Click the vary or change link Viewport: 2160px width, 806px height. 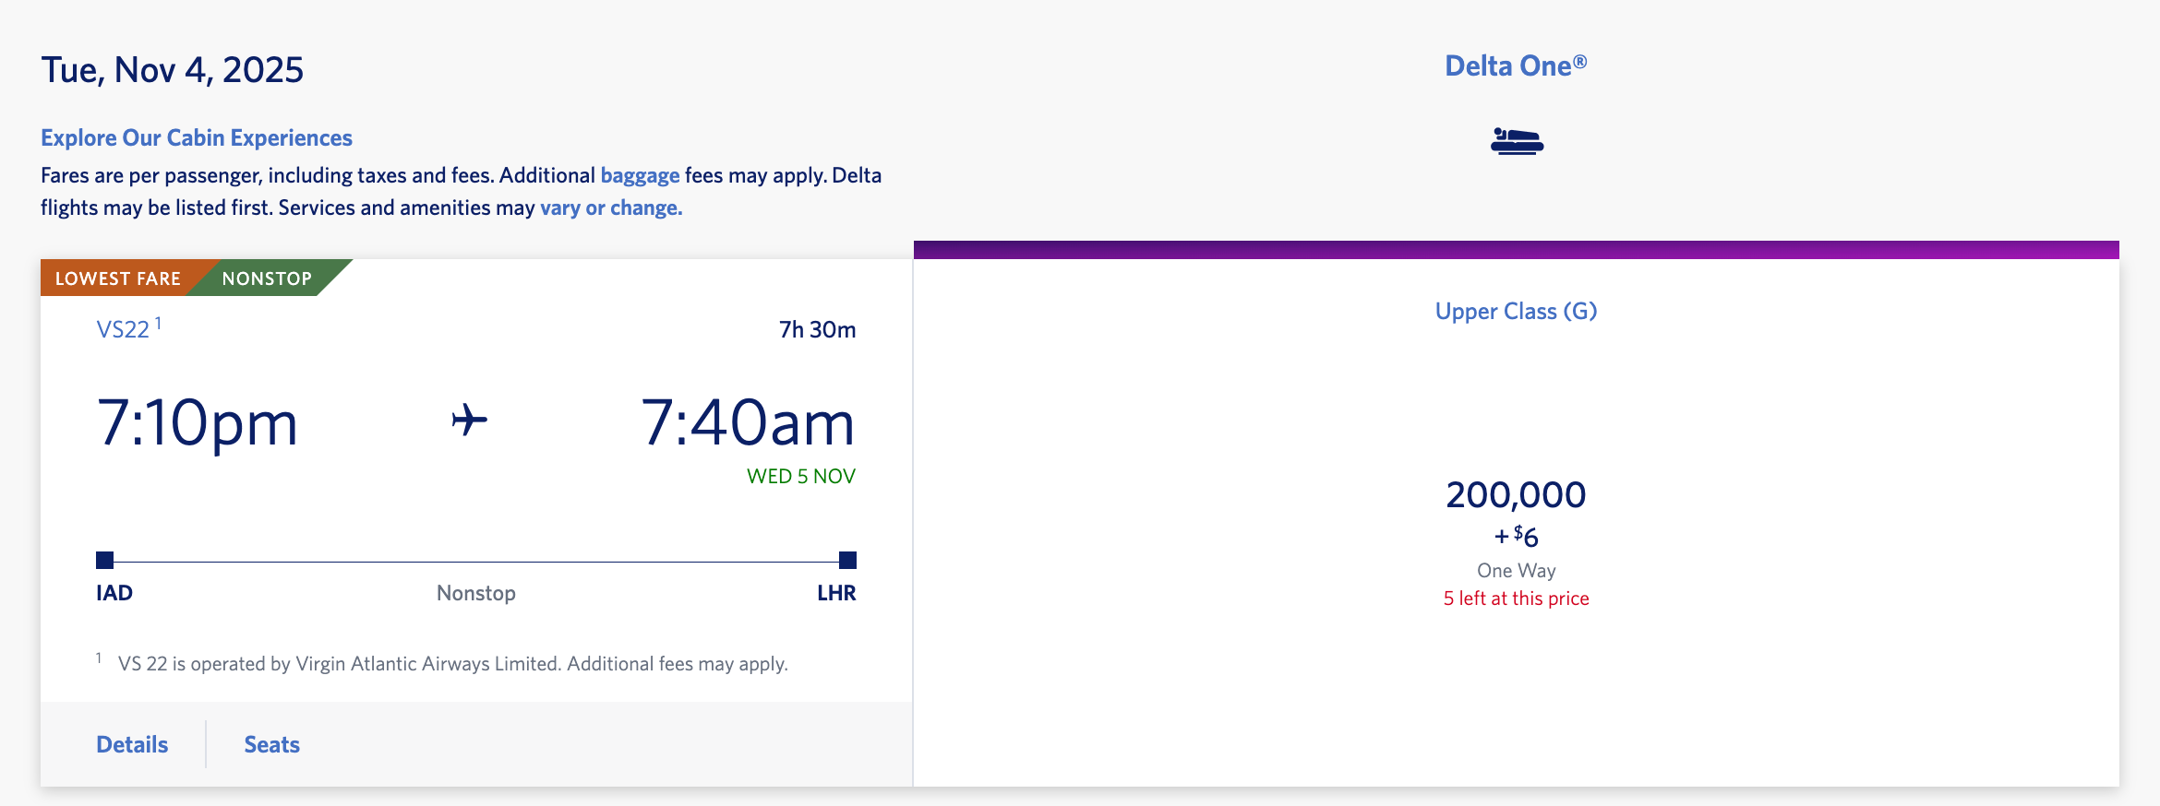611,207
